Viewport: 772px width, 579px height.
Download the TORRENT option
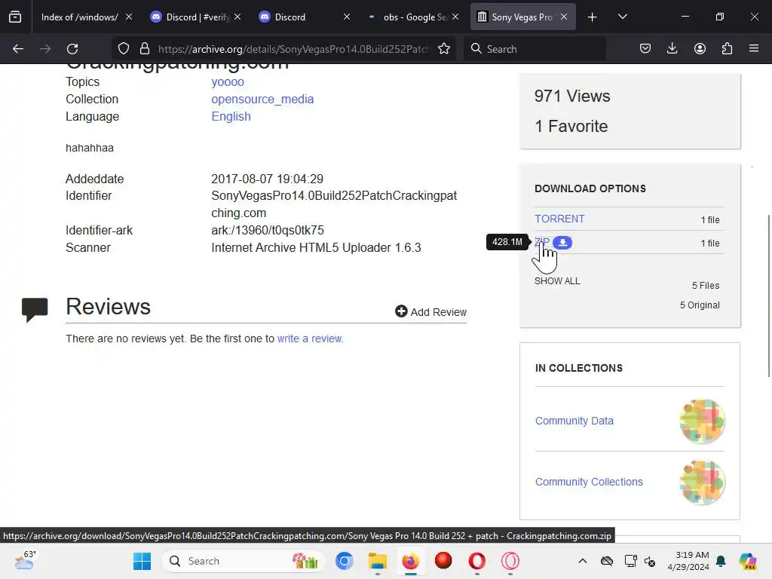click(559, 219)
